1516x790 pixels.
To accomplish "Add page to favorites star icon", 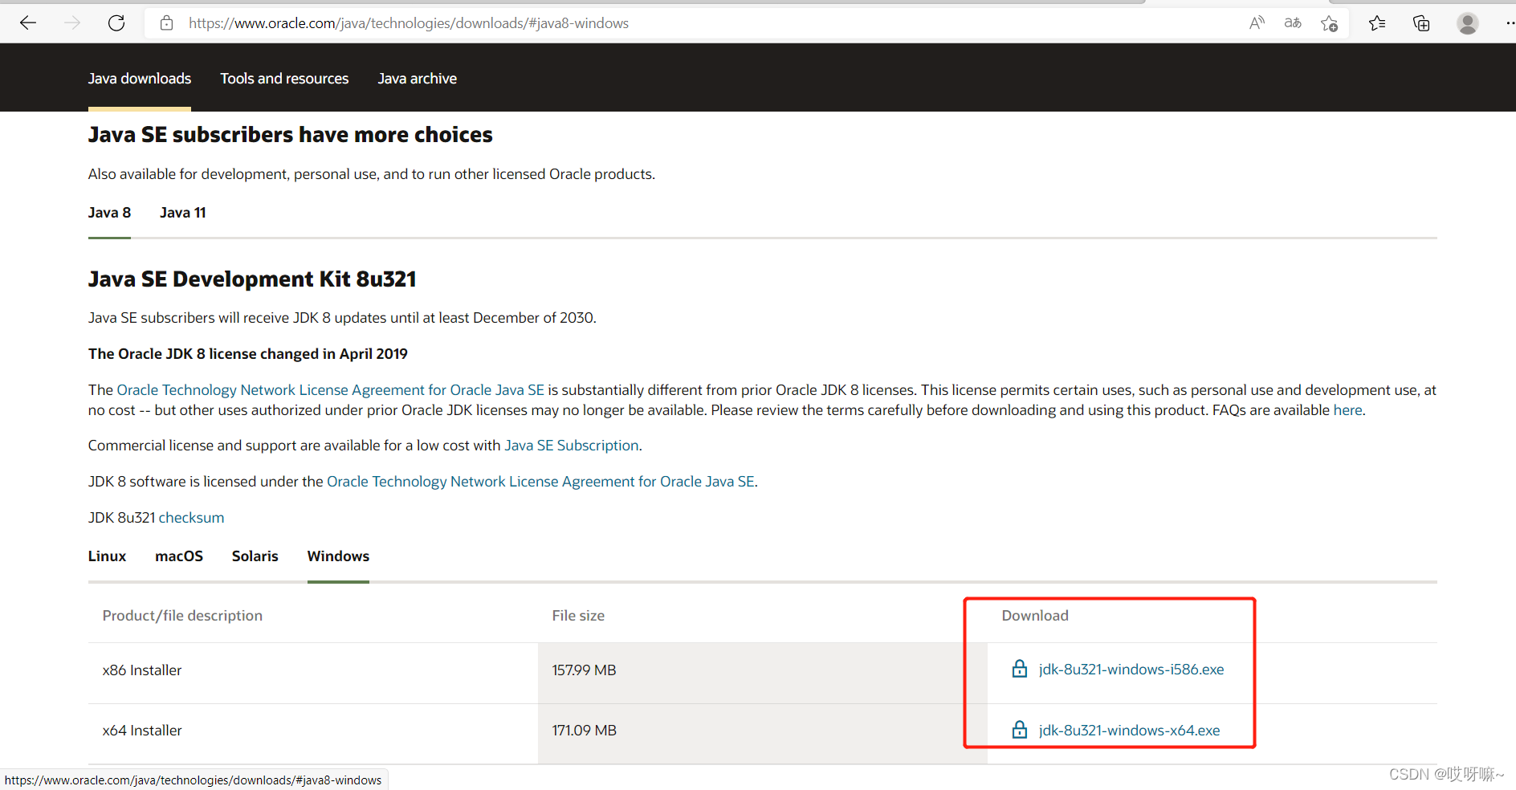I will click(1330, 23).
